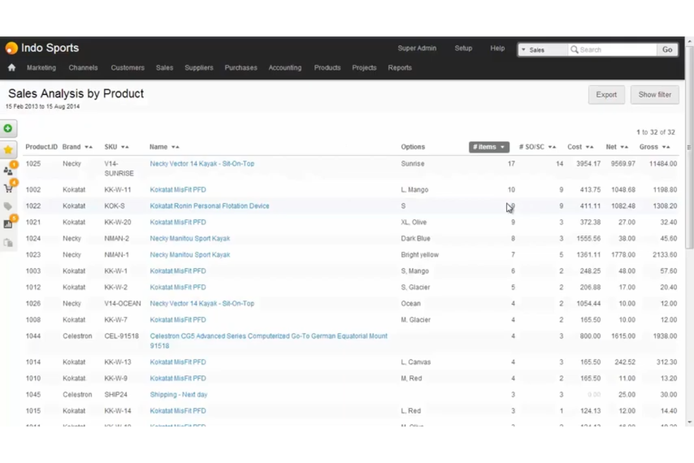Open the Products menu
The width and height of the screenshot is (694, 463).
[327, 68]
